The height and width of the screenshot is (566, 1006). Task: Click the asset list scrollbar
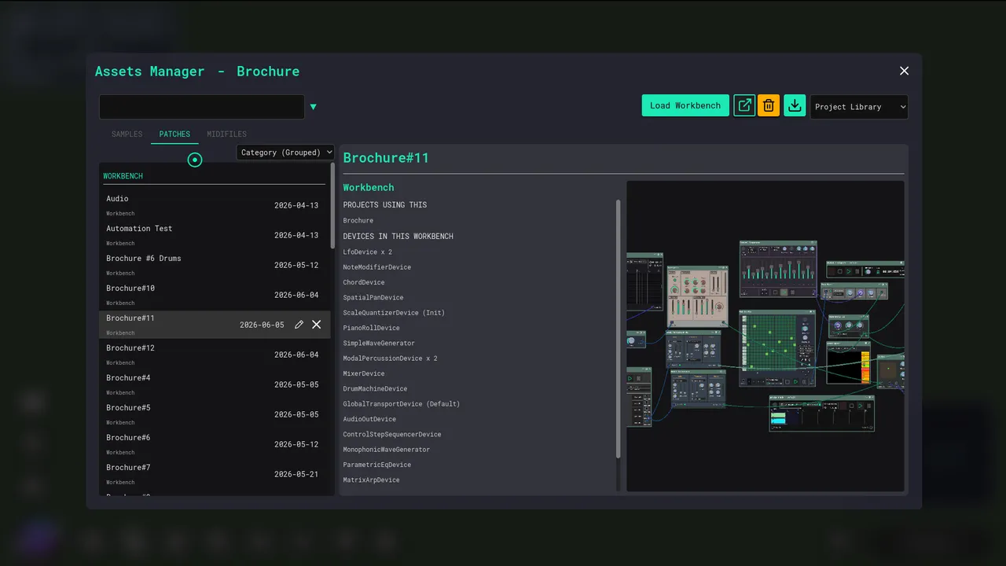332,206
